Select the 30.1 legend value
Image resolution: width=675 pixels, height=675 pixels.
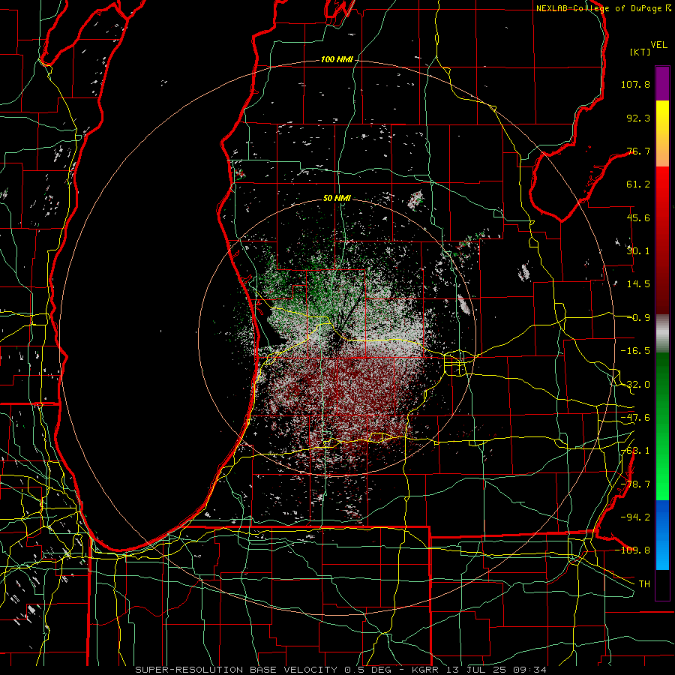click(638, 251)
